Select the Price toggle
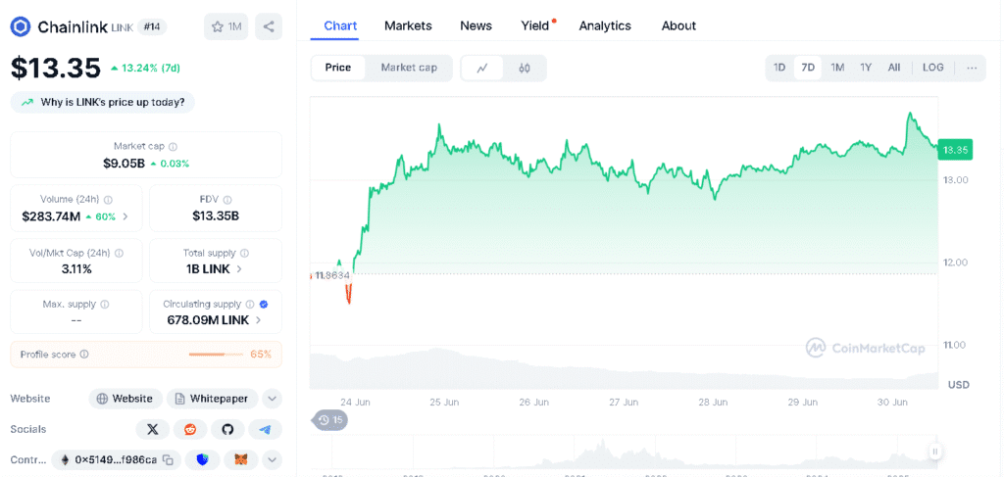This screenshot has width=1004, height=477. (x=338, y=68)
